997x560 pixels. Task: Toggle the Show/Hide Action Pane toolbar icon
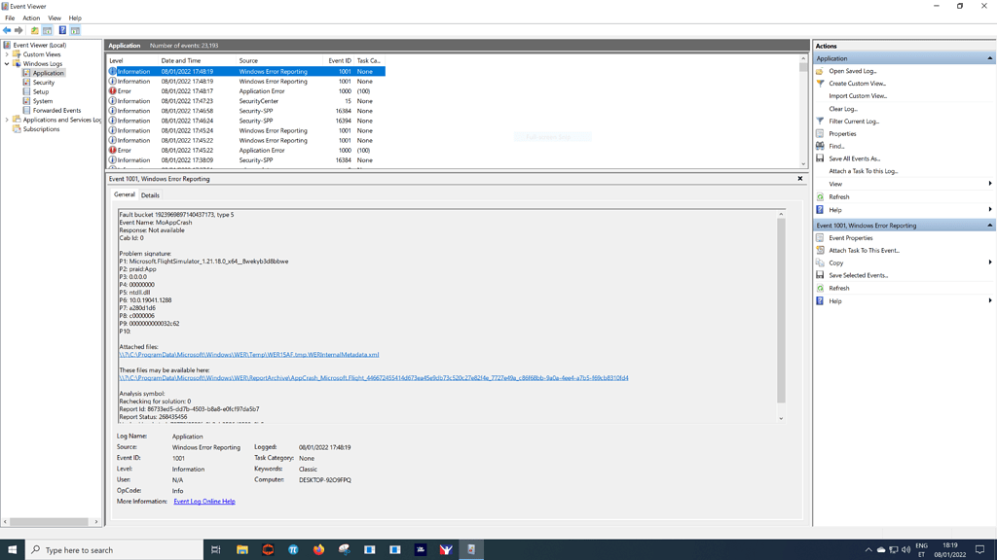coord(75,30)
